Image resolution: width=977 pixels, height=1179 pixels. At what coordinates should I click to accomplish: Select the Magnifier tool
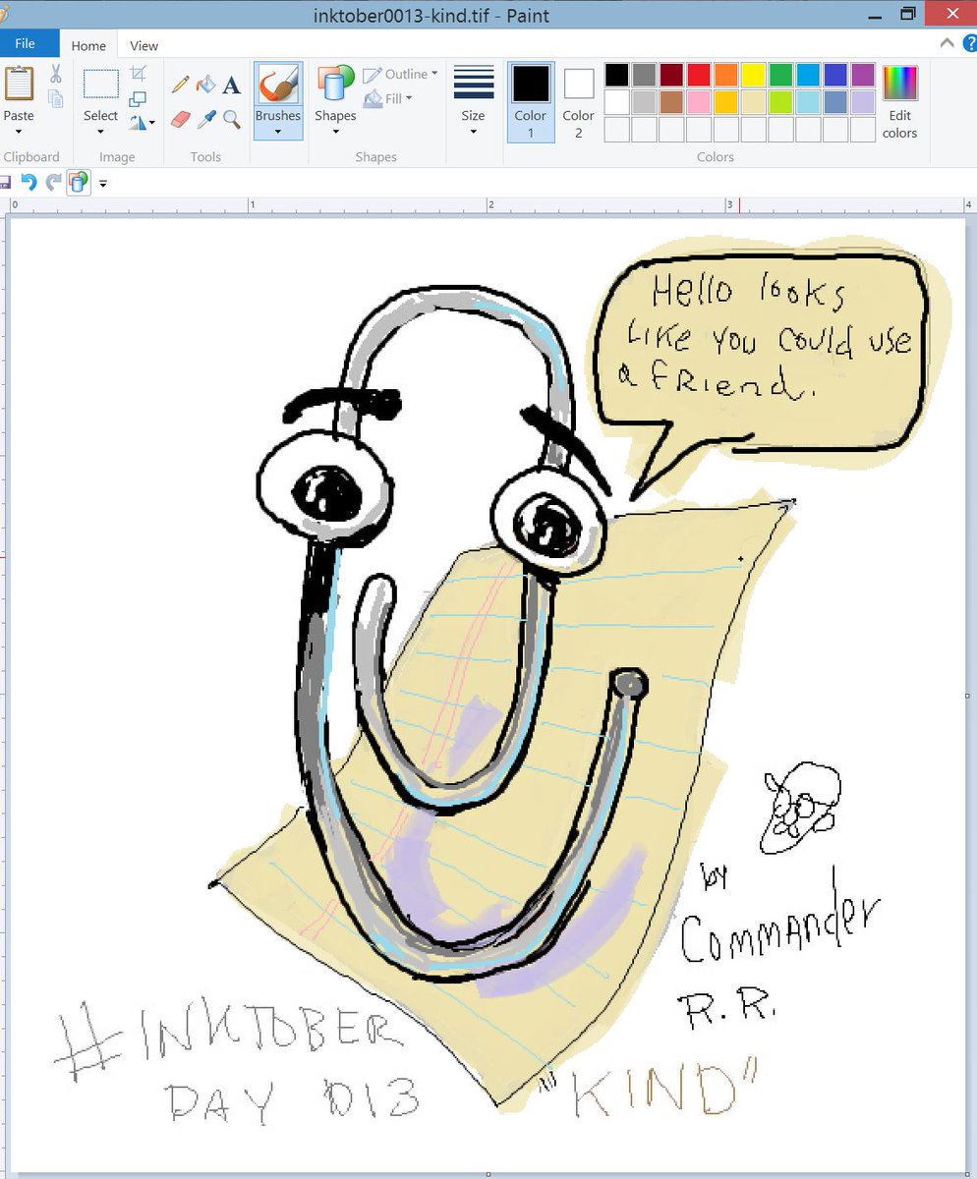[231, 119]
